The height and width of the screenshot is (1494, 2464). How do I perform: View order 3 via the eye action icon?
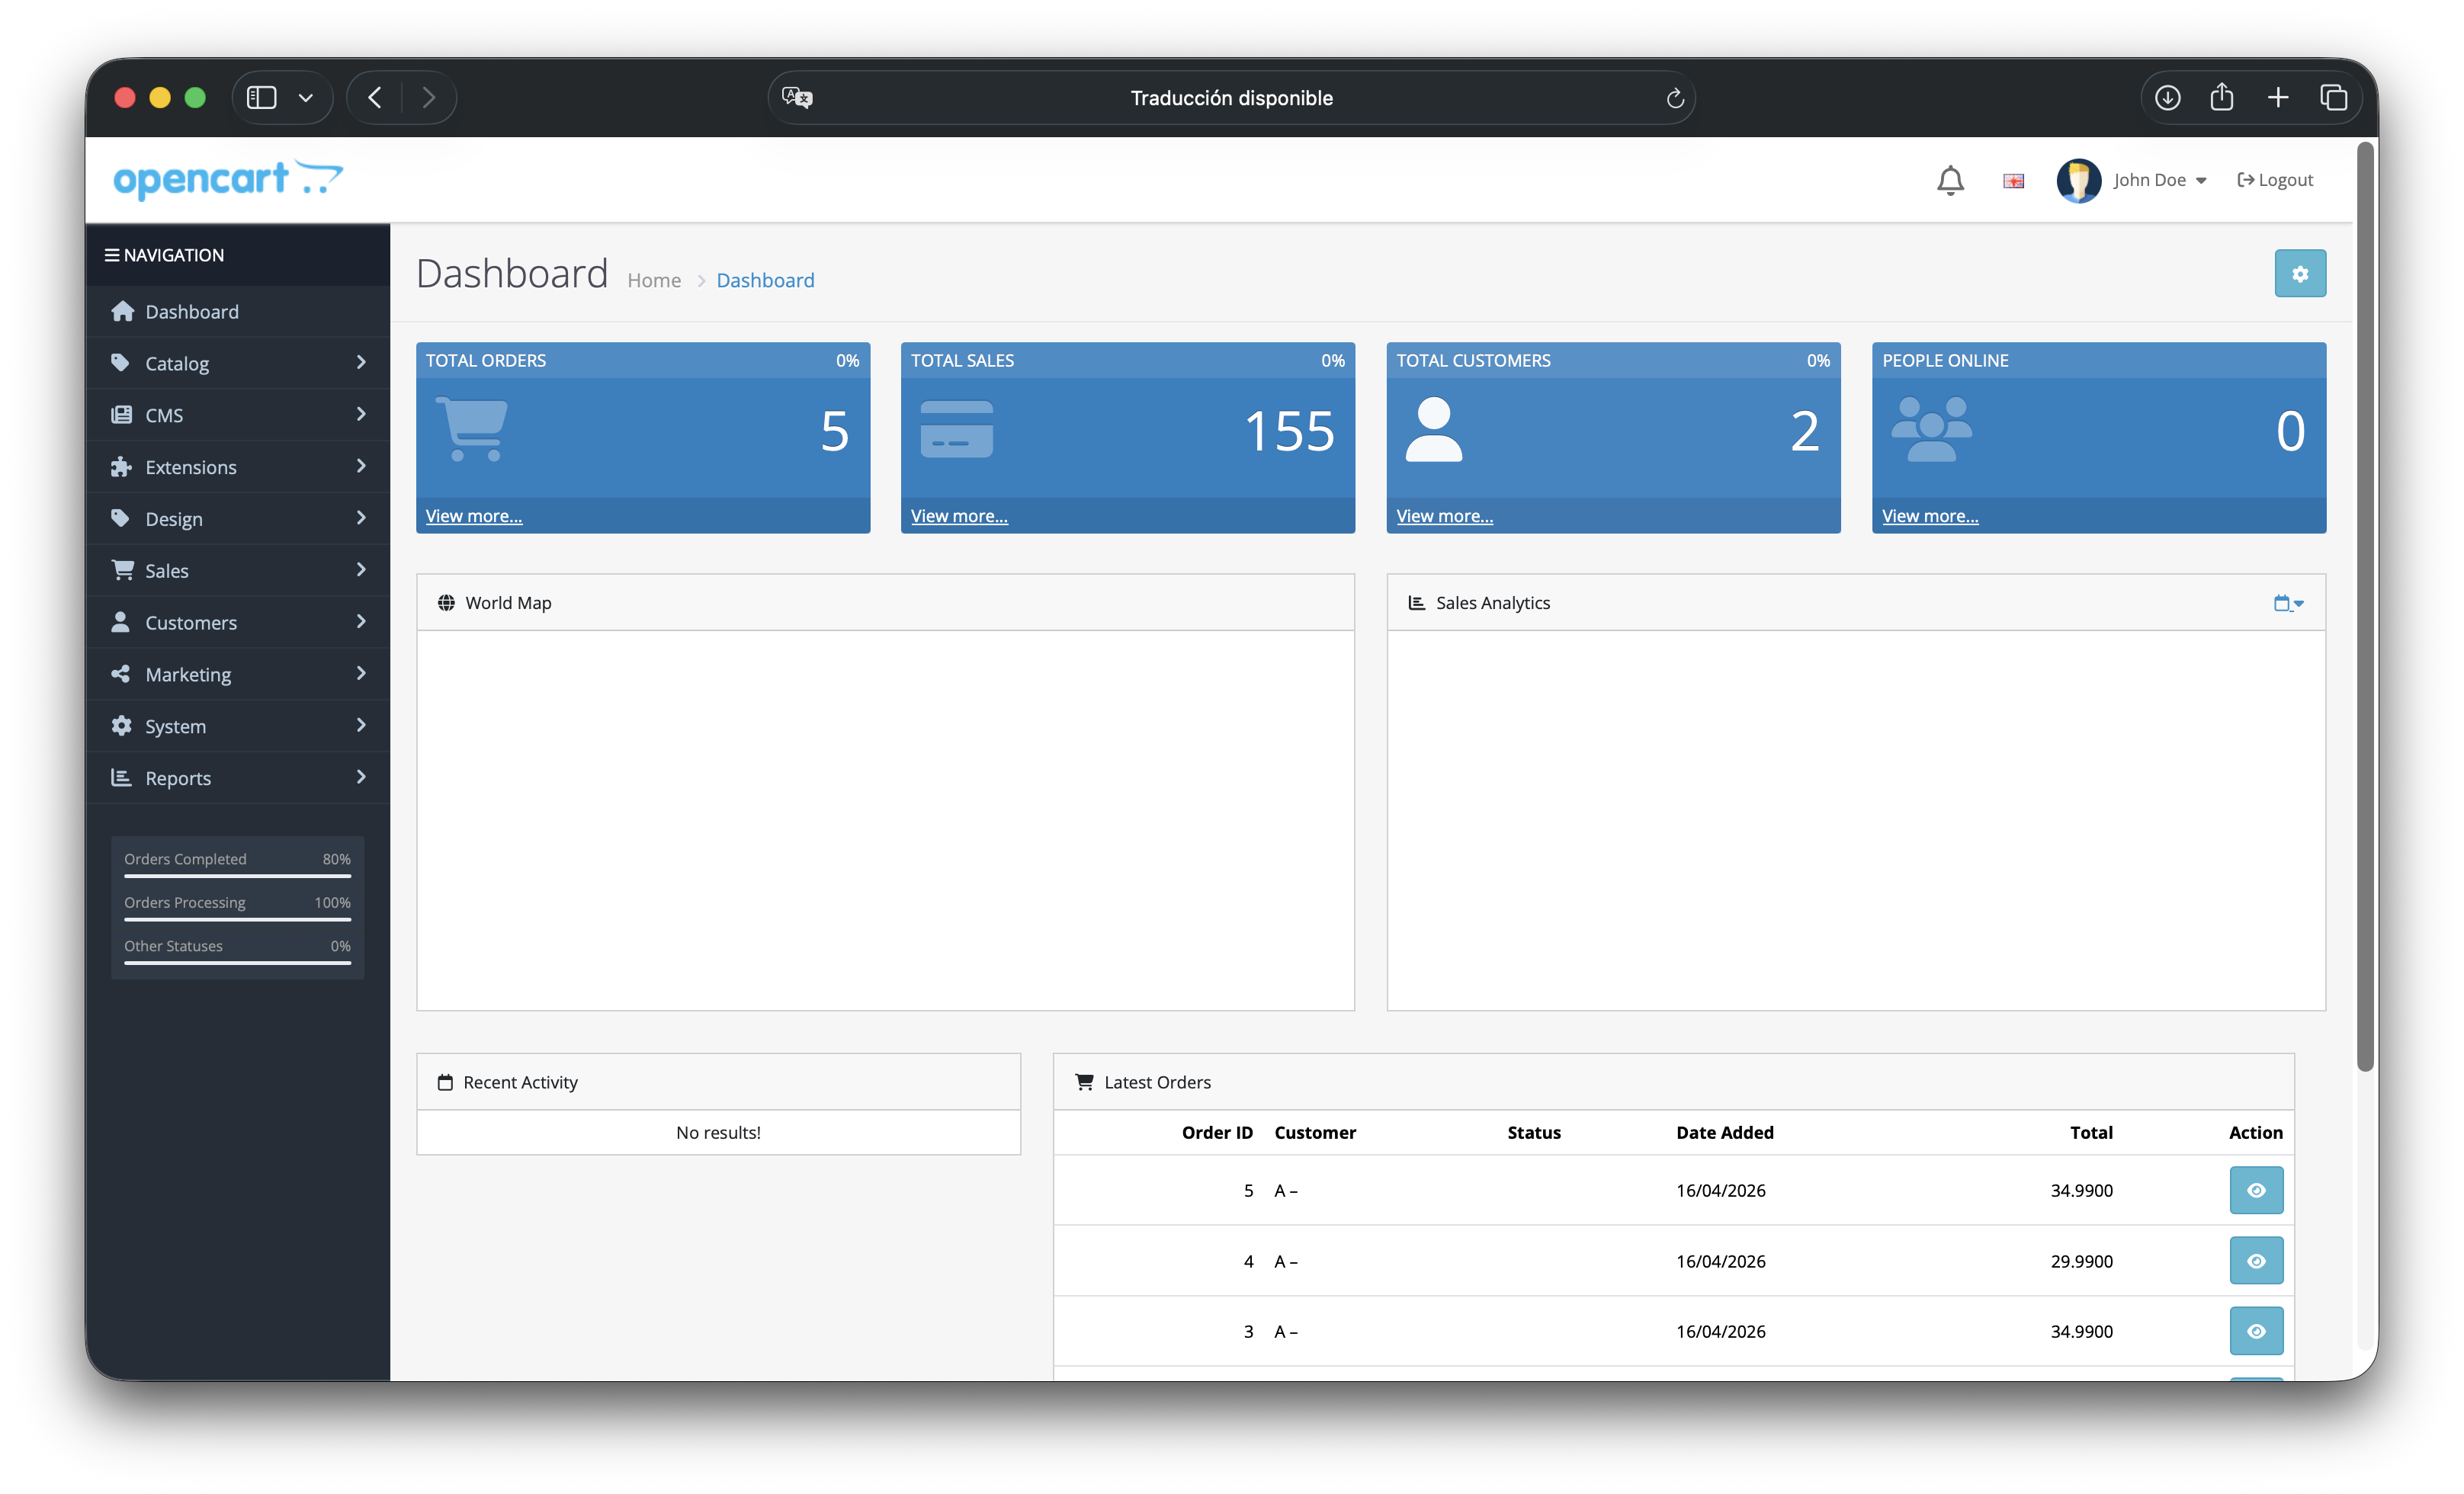click(x=2256, y=1331)
